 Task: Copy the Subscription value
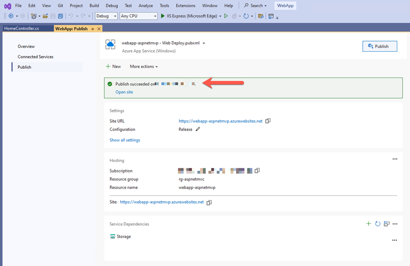257,170
